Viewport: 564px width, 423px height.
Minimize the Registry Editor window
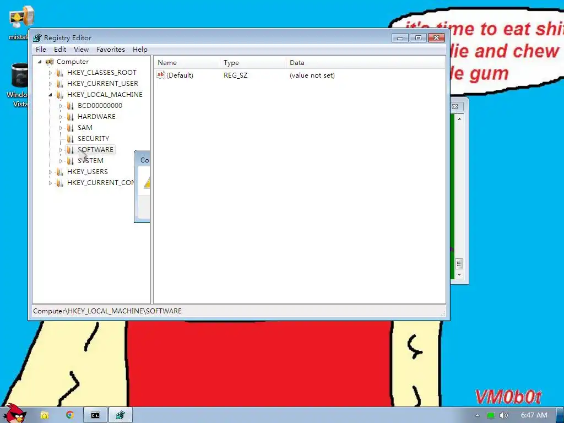400,38
